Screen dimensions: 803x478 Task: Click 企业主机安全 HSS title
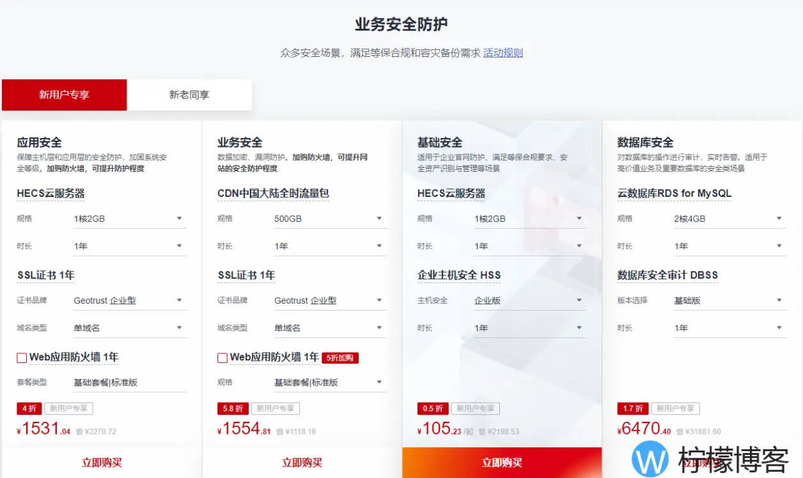[x=459, y=275]
